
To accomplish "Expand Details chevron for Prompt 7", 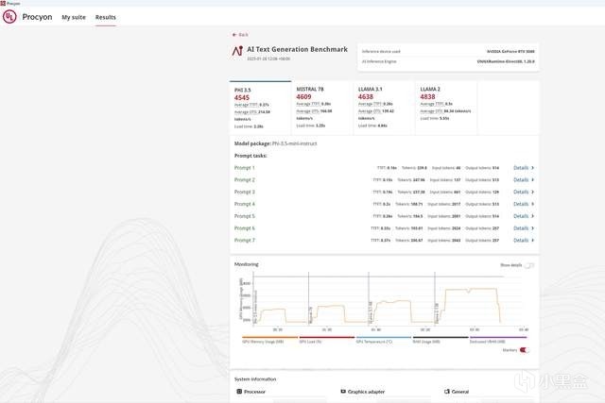I will pyautogui.click(x=533, y=241).
